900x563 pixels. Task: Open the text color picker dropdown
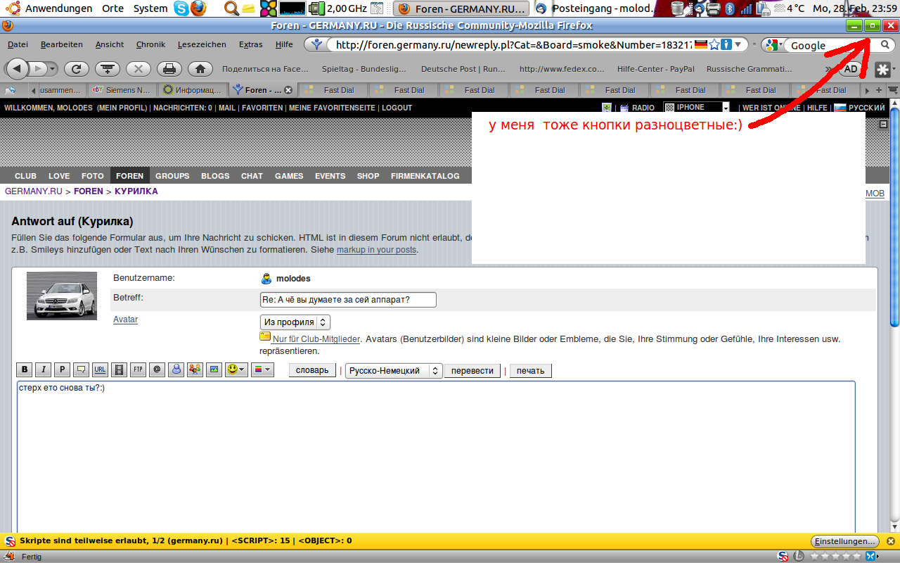click(x=262, y=369)
